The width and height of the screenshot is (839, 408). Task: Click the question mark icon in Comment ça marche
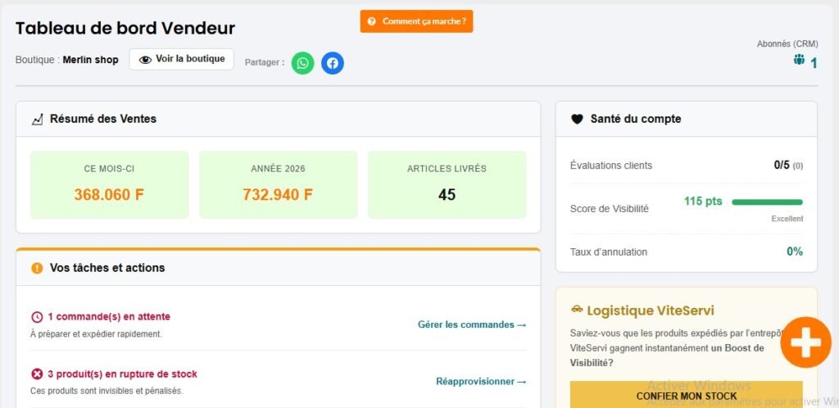(372, 21)
